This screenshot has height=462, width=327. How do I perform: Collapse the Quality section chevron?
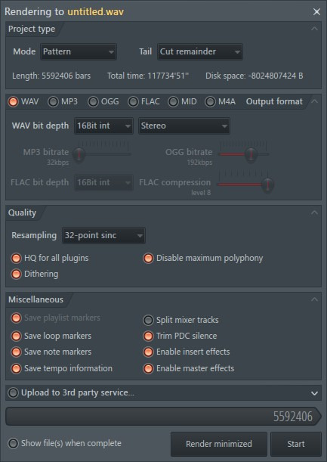point(314,212)
